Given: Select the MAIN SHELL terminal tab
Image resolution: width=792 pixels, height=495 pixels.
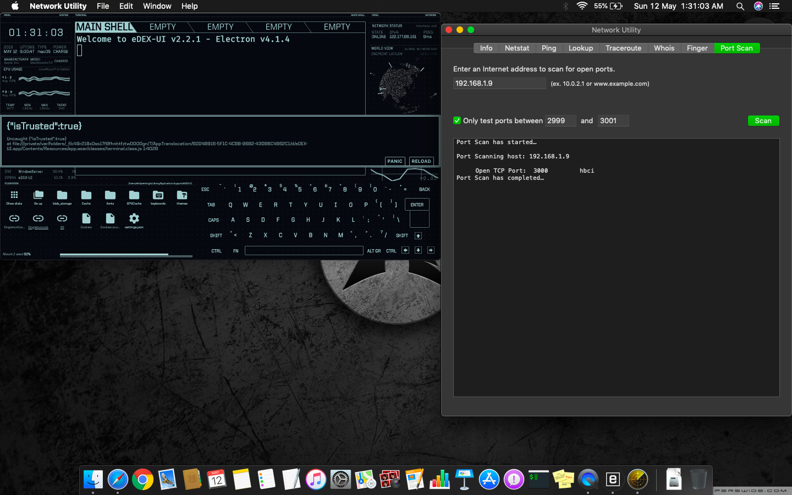Looking at the screenshot, I should point(106,26).
